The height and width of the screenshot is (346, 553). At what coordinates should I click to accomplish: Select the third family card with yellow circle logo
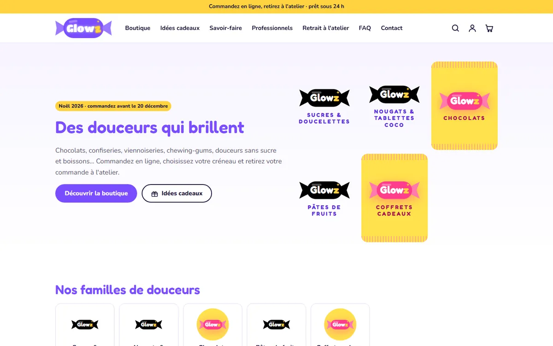click(213, 325)
